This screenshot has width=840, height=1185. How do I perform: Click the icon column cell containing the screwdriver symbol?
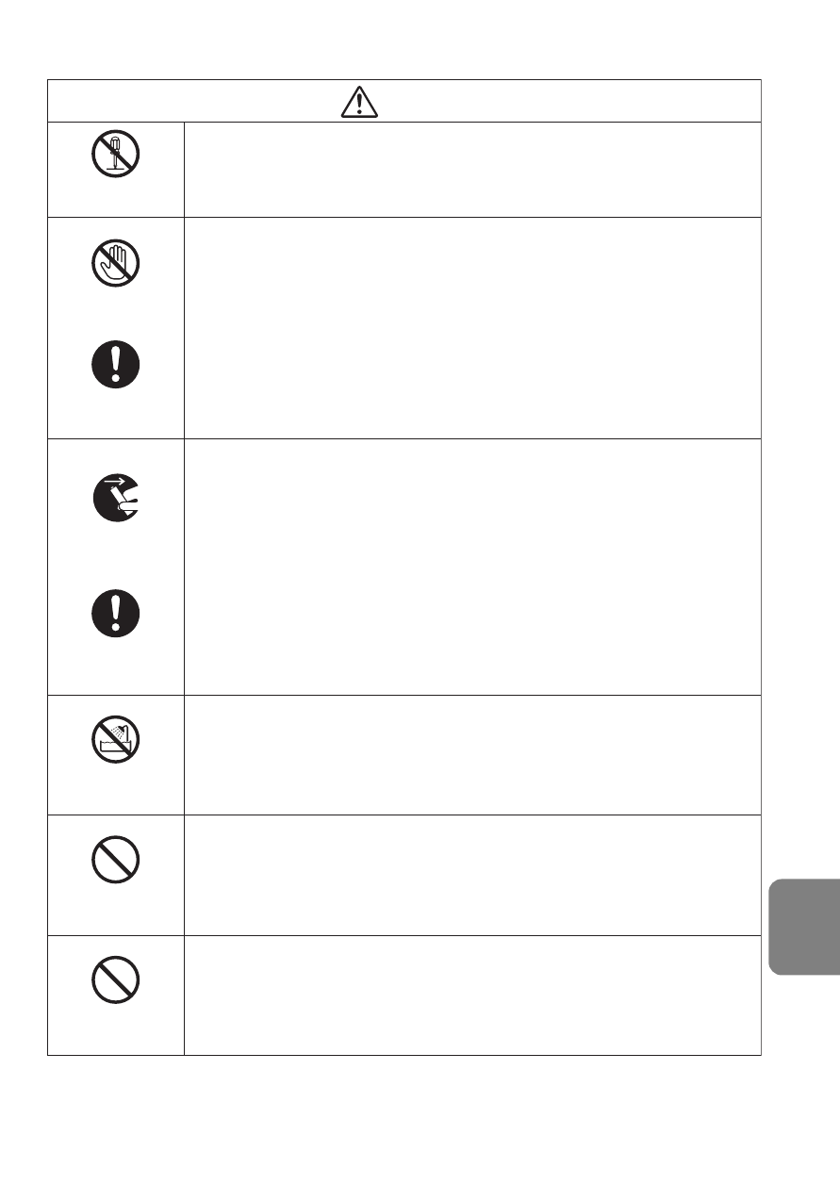pyautogui.click(x=116, y=170)
